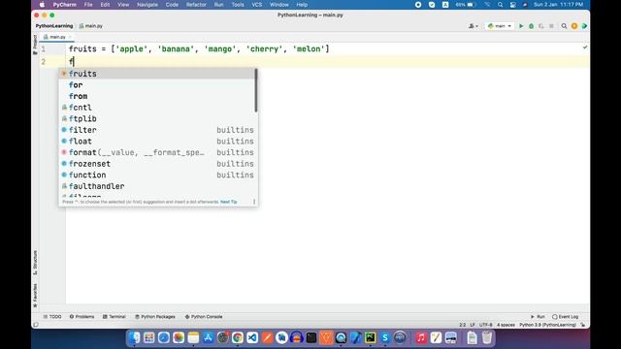
Task: Choose 'fcntl' module suggestion
Action: pos(156,108)
